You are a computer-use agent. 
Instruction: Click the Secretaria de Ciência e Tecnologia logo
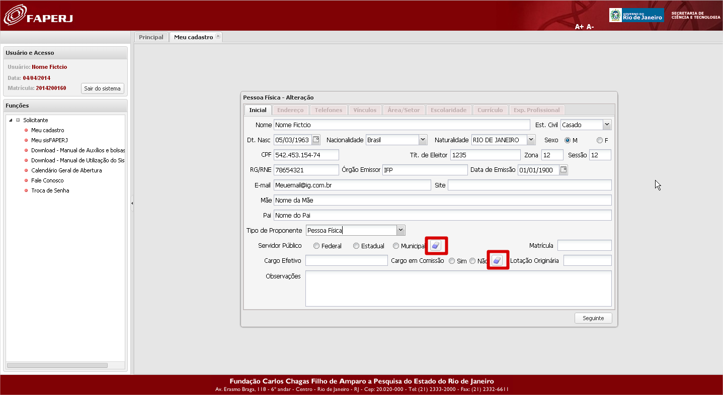pos(695,15)
